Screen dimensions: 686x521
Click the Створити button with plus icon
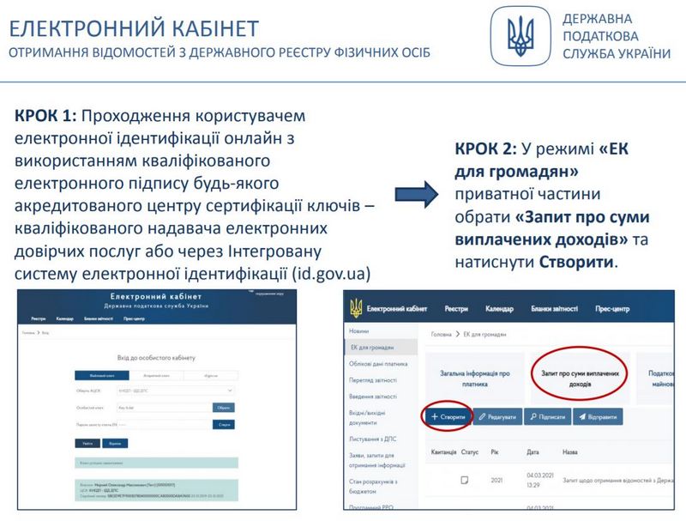click(x=448, y=415)
